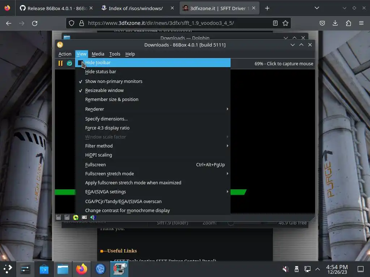Open the Help menu in 86Box
This screenshot has width=370, height=277.
point(130,54)
